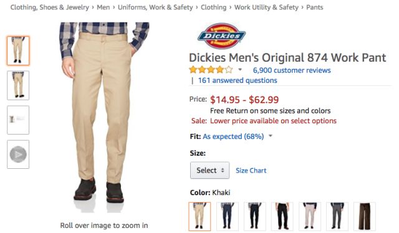Image resolution: width=399 pixels, height=233 pixels.
Task: Choose the black pants color swatch
Action: click(282, 216)
